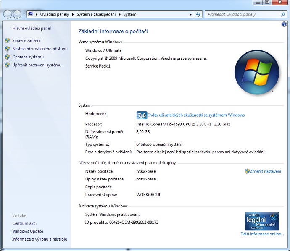Click the Systém Windows je aktivován text
Screen dimensions: 290x251
[x=112, y=214]
